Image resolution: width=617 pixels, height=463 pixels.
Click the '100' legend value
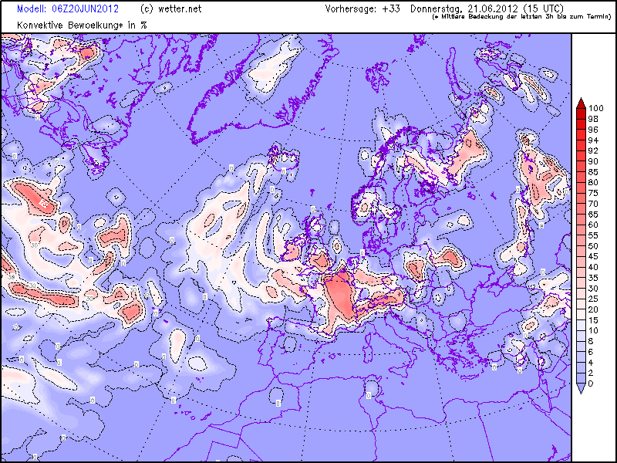[x=595, y=108]
